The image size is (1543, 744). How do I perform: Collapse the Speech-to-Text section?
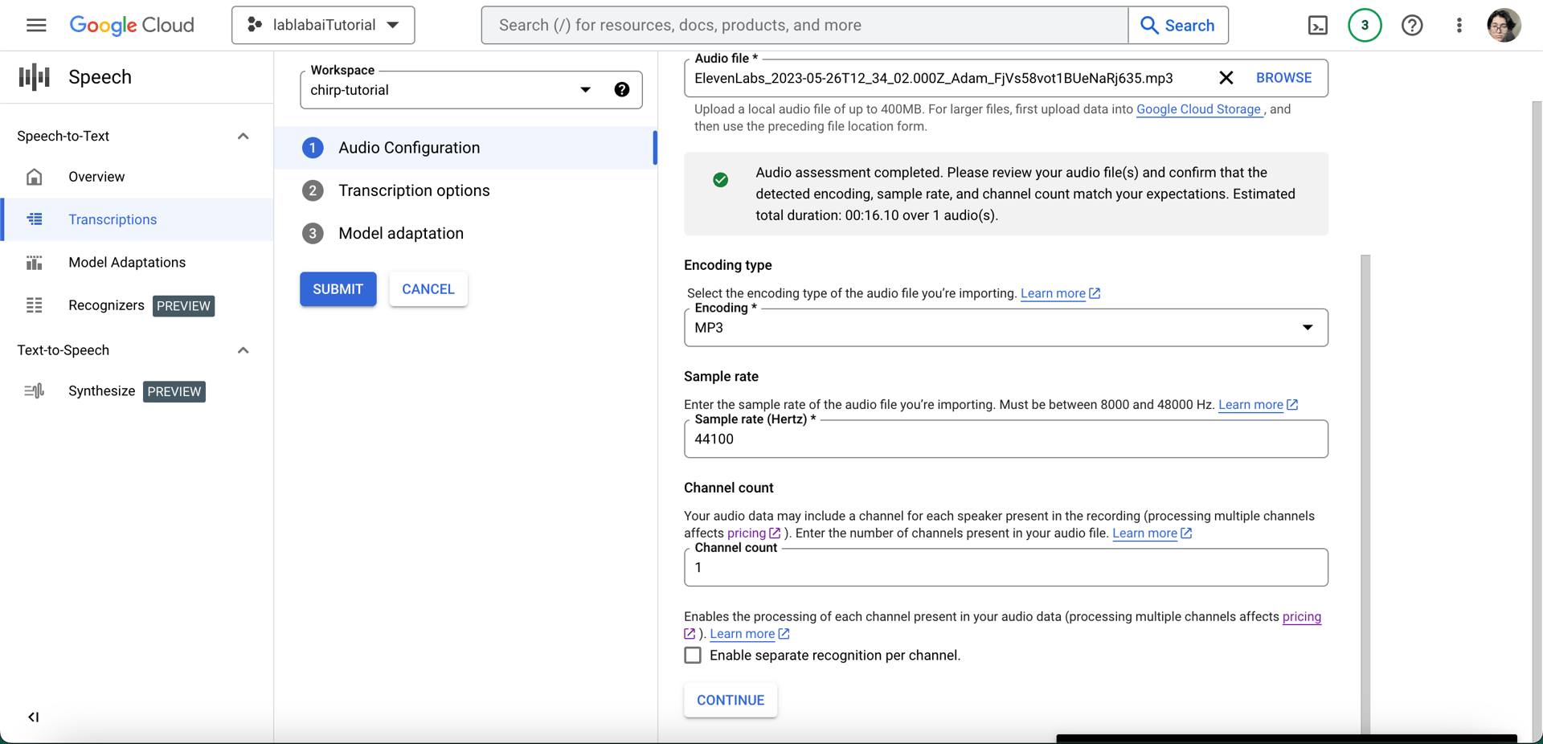(243, 137)
